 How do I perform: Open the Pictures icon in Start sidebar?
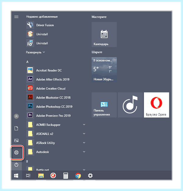(x=16, y=140)
